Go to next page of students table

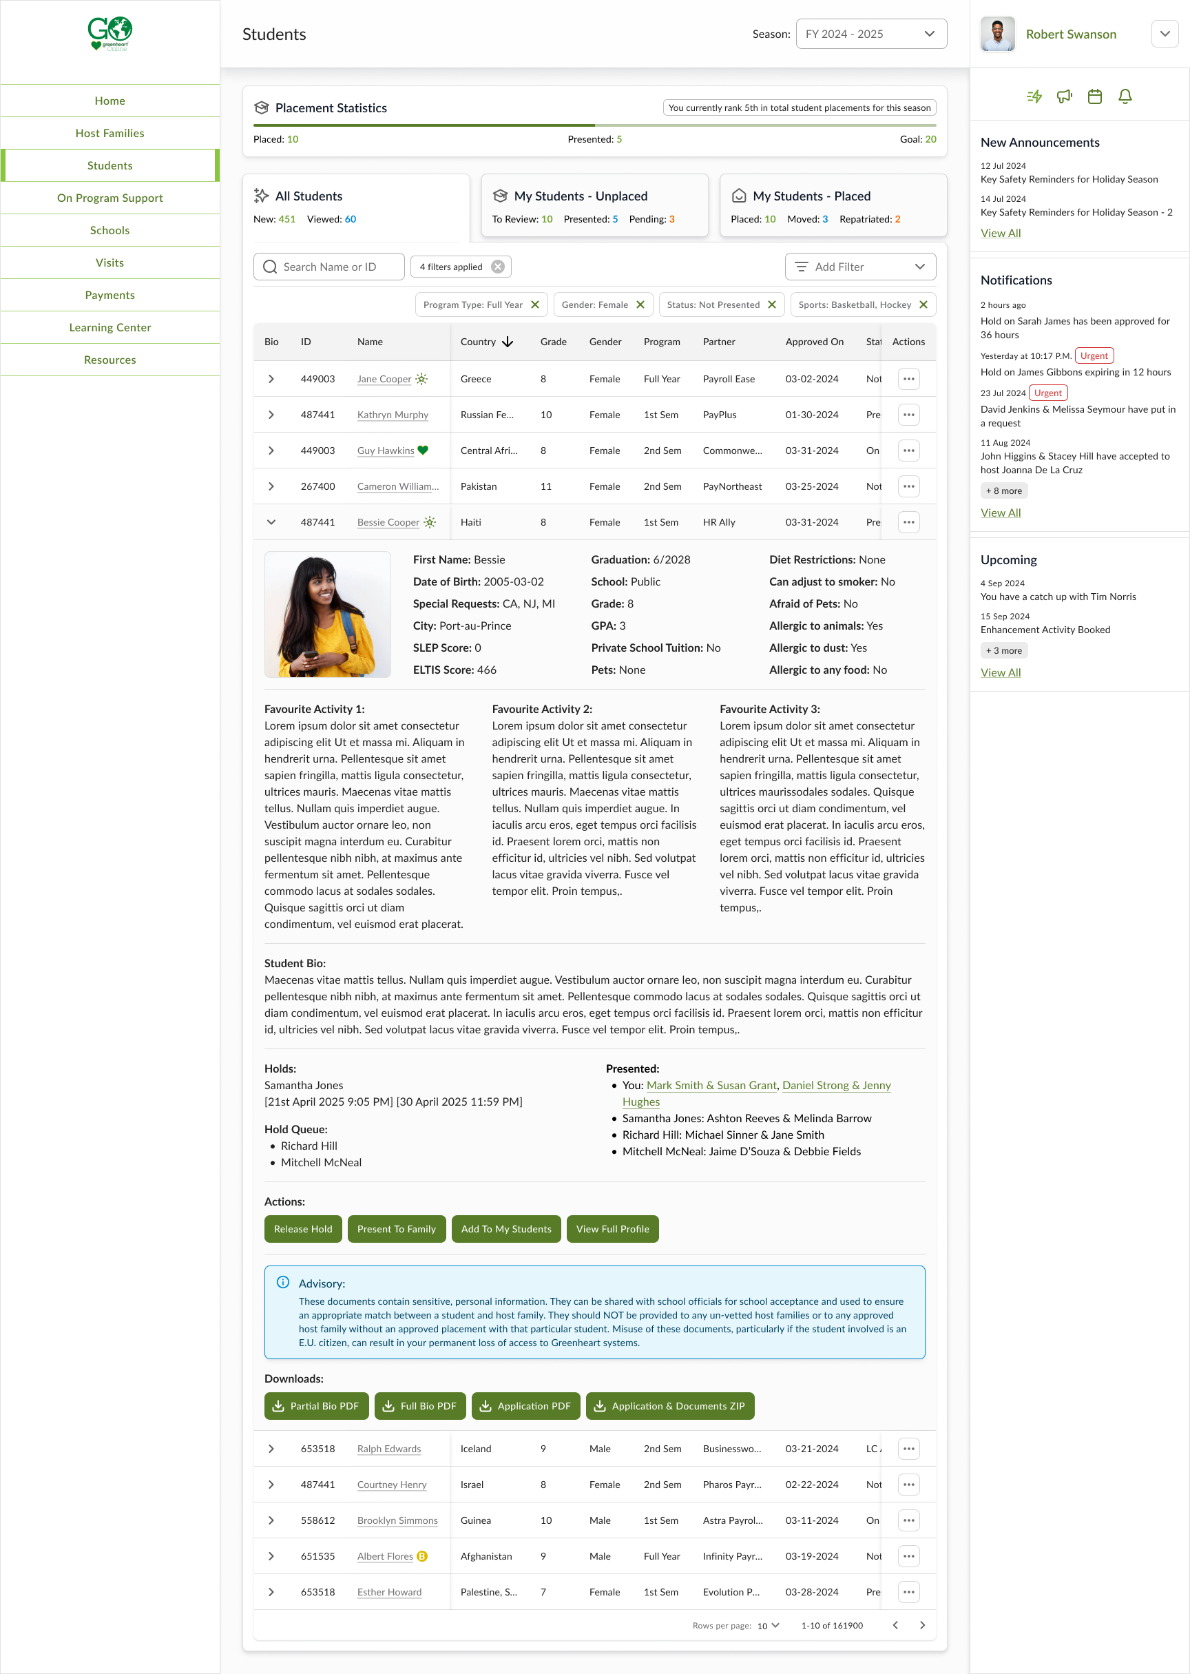[x=922, y=1626]
